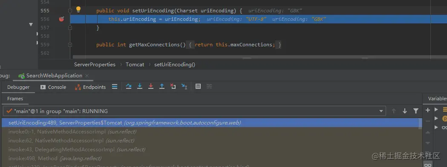Image resolution: width=447 pixels, height=167 pixels.
Task: Switch to the Debugger tab
Action: point(18,87)
